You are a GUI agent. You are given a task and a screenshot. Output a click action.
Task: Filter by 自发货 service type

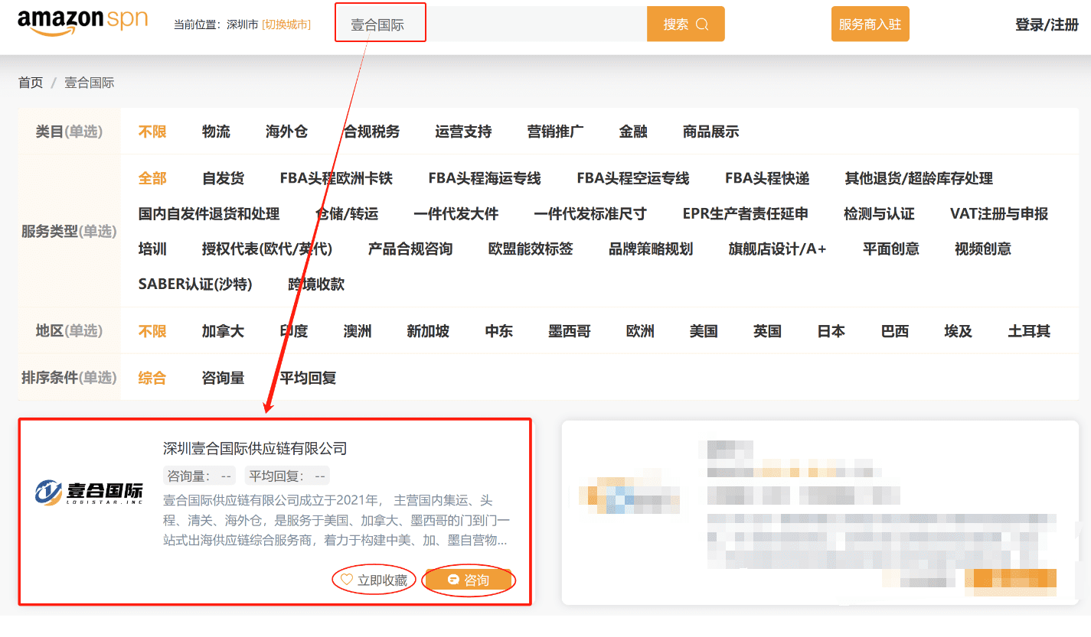point(223,178)
